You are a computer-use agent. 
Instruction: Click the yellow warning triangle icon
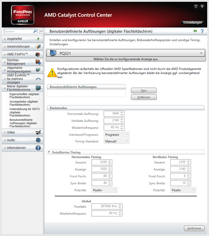pyautogui.click(x=52, y=72)
